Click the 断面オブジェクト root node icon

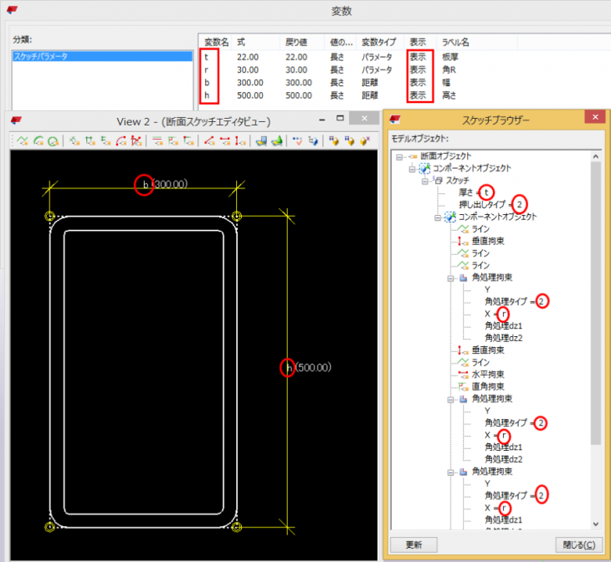(x=413, y=156)
